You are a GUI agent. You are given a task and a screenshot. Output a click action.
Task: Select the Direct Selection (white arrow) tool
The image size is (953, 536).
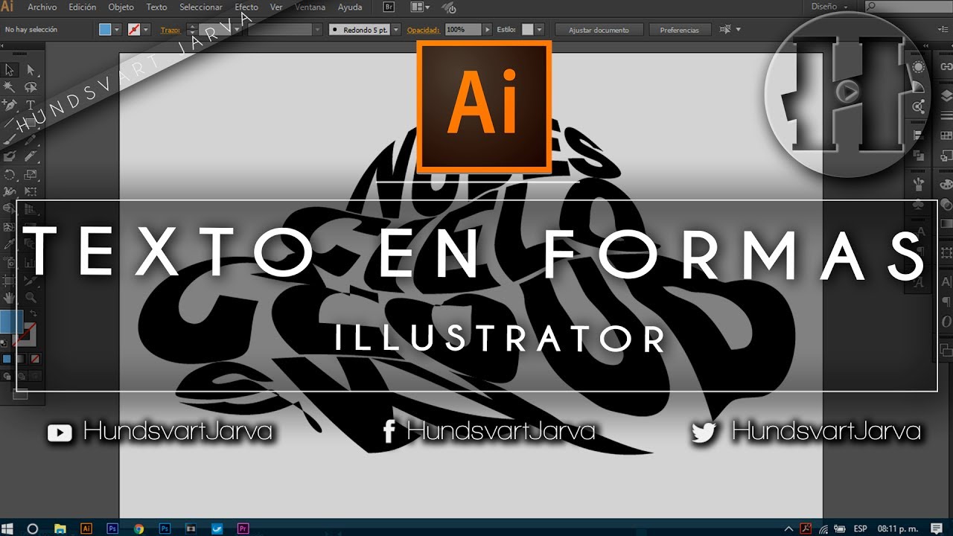tap(31, 70)
